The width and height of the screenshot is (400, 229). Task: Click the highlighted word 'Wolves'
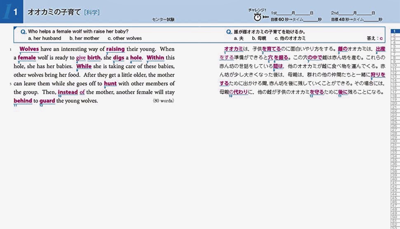[x=29, y=49]
